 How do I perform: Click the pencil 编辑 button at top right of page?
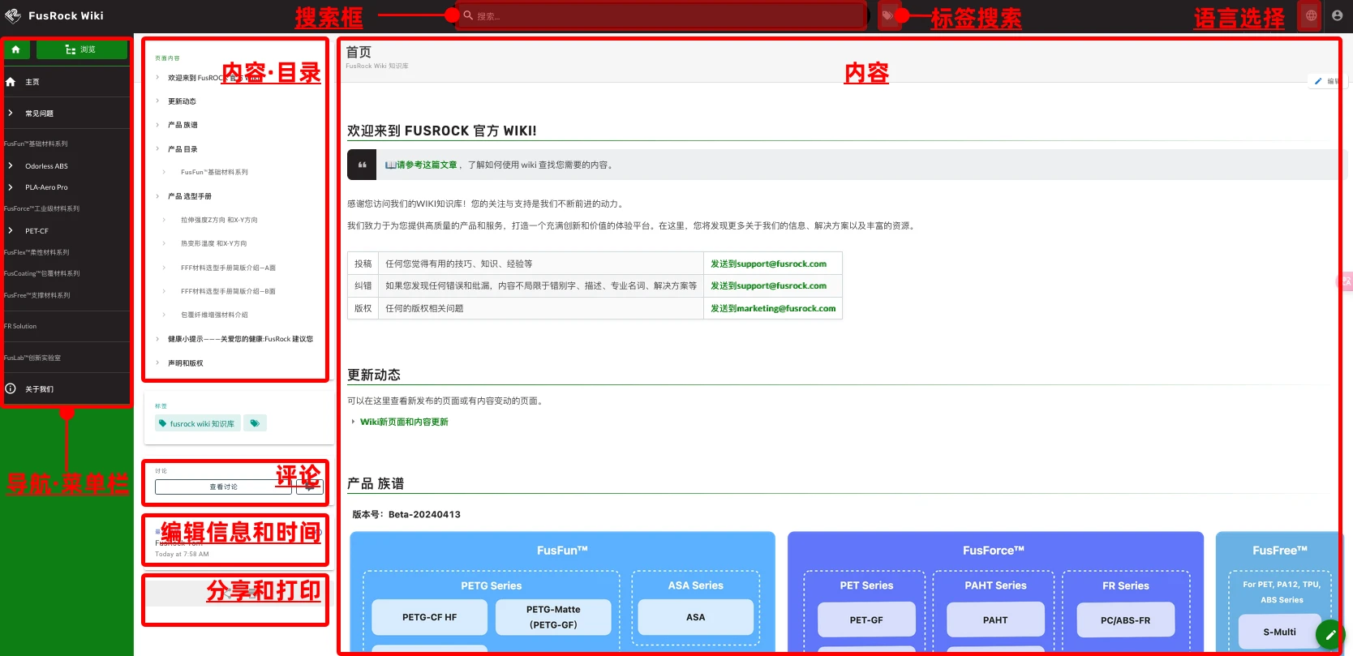(1325, 81)
